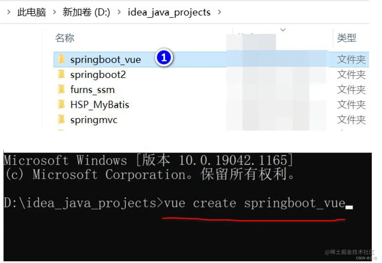Expand the chevron after 此电脑 breadcrumb

coord(55,12)
